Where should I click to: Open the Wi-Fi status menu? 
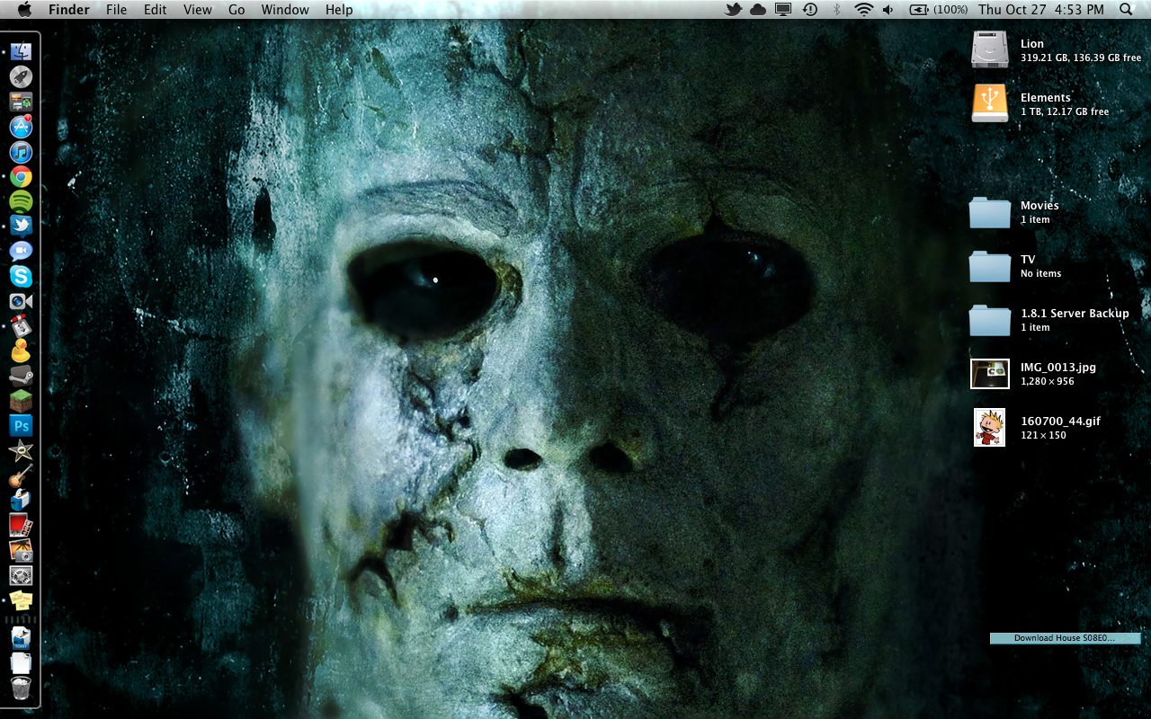(x=864, y=10)
